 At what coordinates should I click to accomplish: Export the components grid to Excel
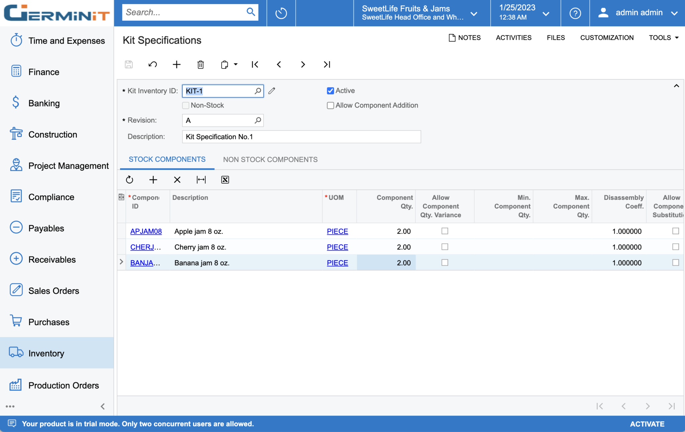(x=225, y=179)
